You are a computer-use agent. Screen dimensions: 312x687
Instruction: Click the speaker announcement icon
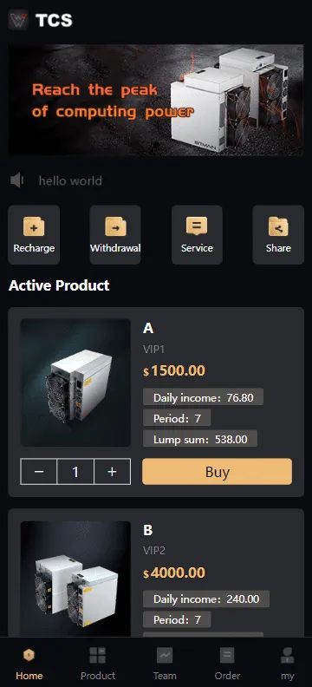(17, 180)
